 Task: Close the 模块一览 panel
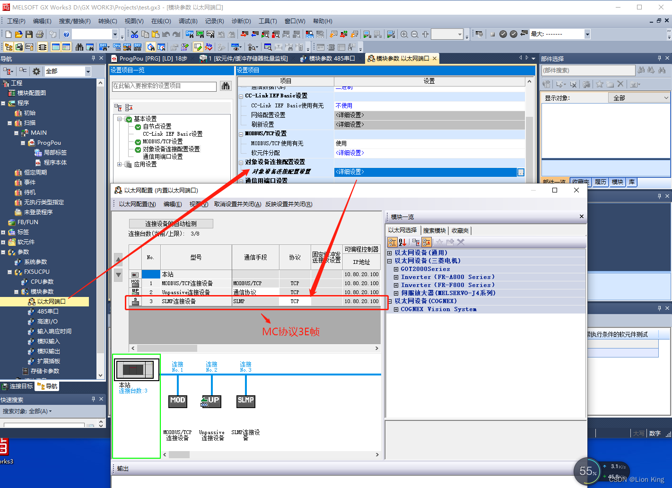[x=582, y=217]
